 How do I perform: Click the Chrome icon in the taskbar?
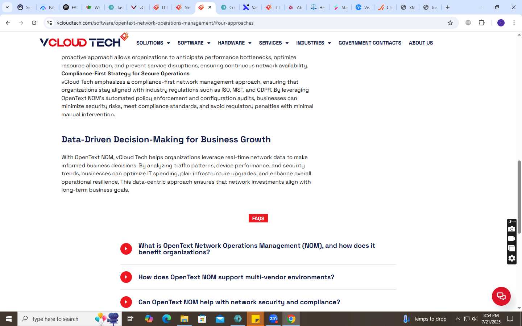(291, 319)
